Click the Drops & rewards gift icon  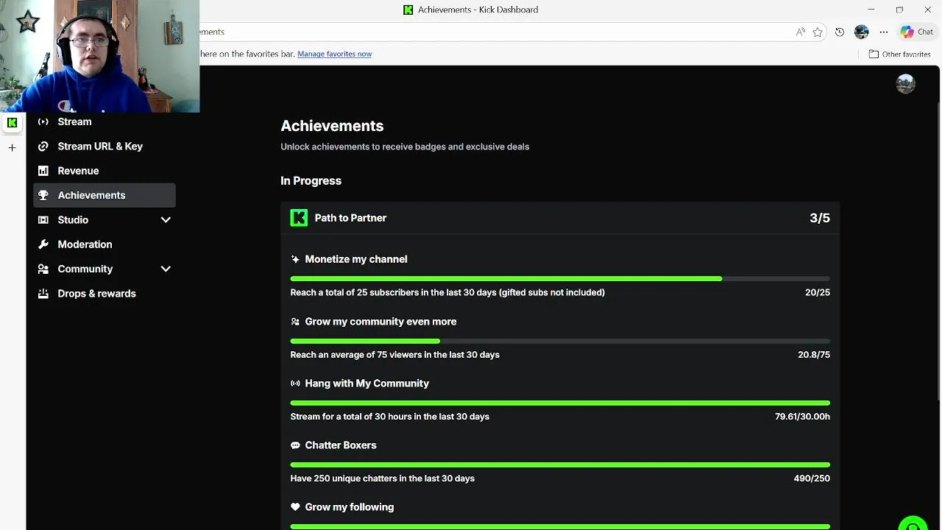[43, 293]
